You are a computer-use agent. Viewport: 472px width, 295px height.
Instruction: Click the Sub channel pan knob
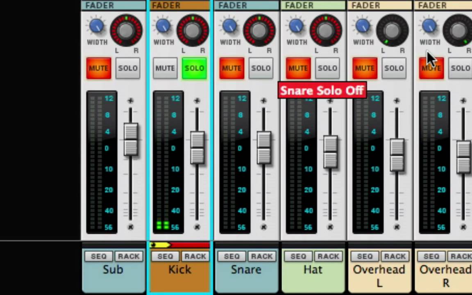126,30
